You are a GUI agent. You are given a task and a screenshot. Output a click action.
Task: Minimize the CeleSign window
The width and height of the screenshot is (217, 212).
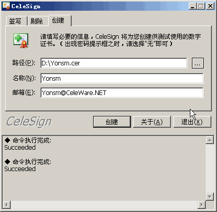tap(193, 6)
